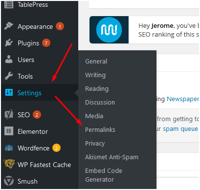
Task: Click the blue wave logo in notice
Action: (109, 30)
